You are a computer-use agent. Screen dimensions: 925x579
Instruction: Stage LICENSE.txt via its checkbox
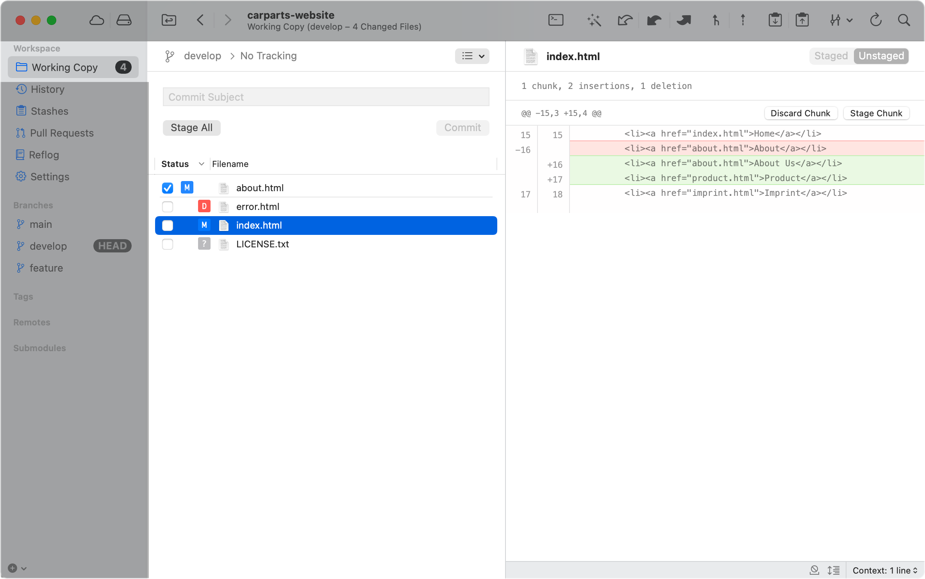pyautogui.click(x=168, y=244)
